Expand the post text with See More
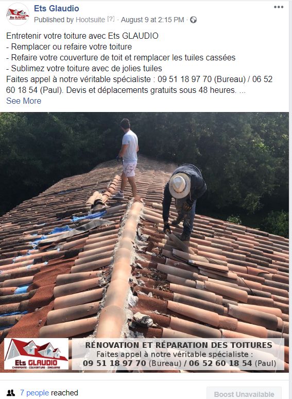 pos(24,101)
